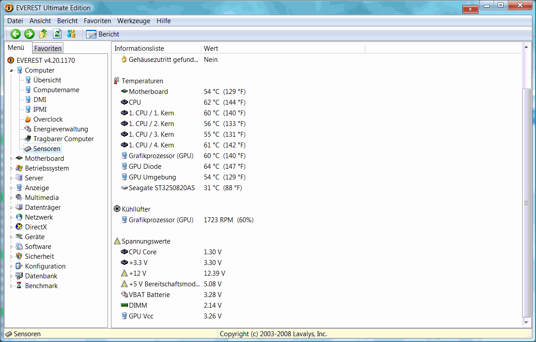Expand the Server tree node
Viewport: 536px width, 342px height.
[12, 178]
